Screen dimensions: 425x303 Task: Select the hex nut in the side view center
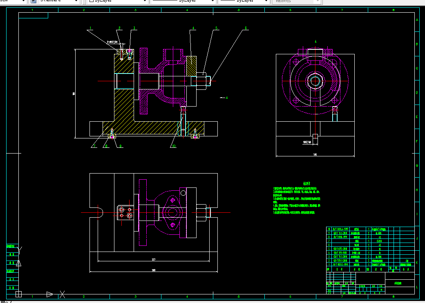tap(315, 81)
